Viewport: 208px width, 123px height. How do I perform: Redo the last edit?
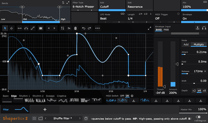pyautogui.click(x=89, y=28)
